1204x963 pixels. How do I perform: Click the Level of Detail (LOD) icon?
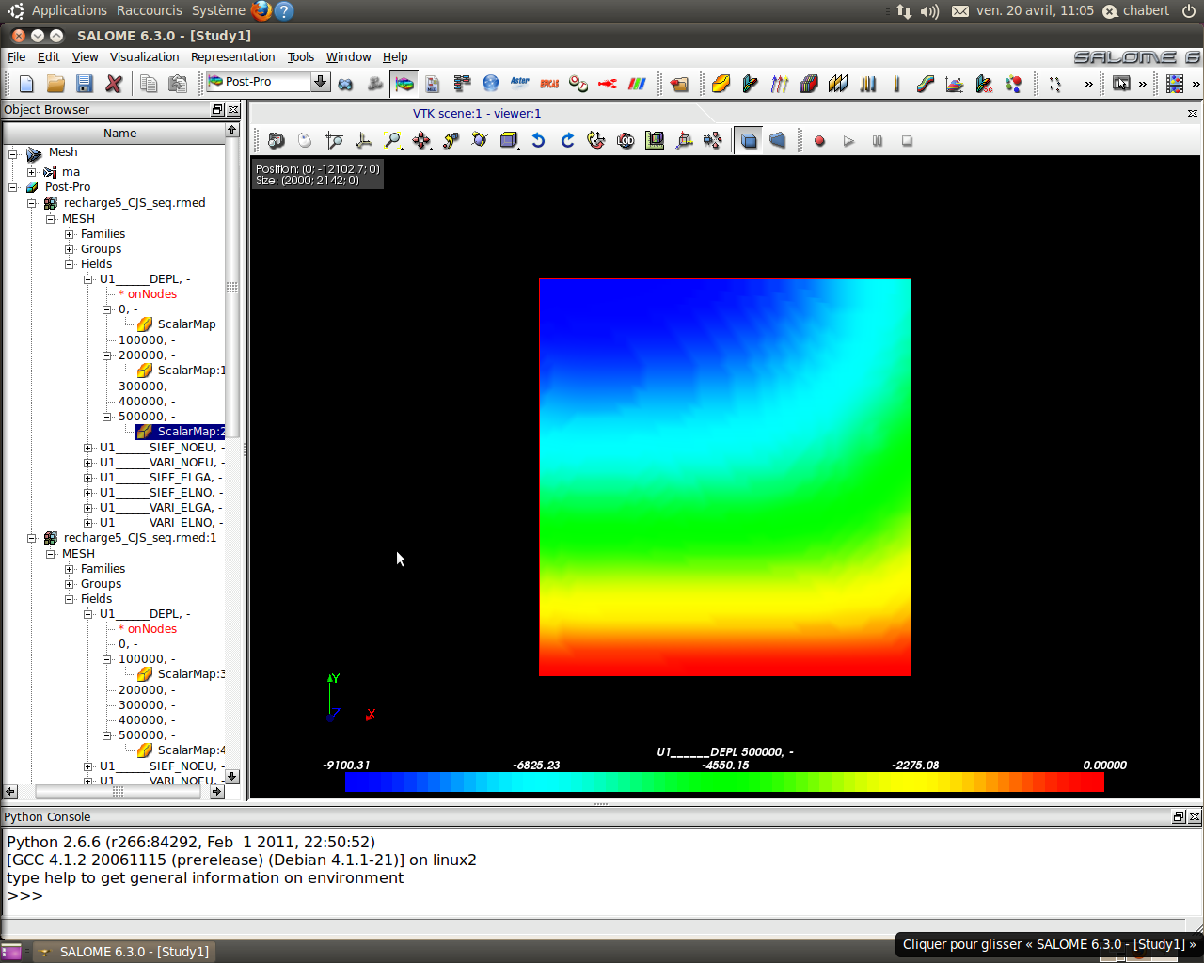click(626, 141)
